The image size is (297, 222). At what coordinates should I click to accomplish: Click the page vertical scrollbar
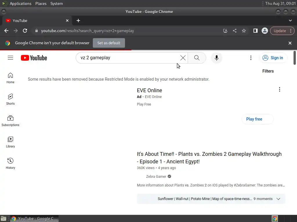(x=295, y=58)
